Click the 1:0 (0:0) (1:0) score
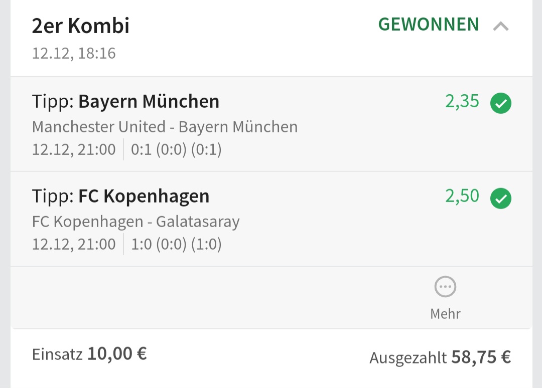 (x=176, y=244)
